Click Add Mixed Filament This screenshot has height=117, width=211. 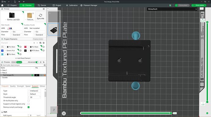pyautogui.click(x=23, y=58)
